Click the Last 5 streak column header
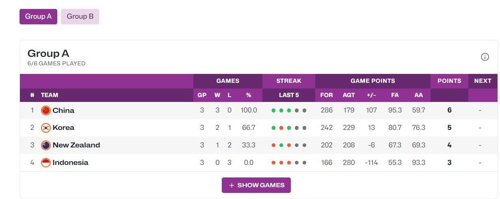This screenshot has width=500, height=199. pos(289,95)
